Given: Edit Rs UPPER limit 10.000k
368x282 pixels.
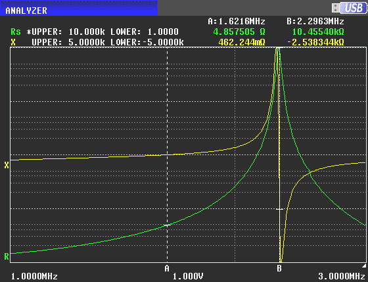Looking at the screenshot, I should pos(87,32).
